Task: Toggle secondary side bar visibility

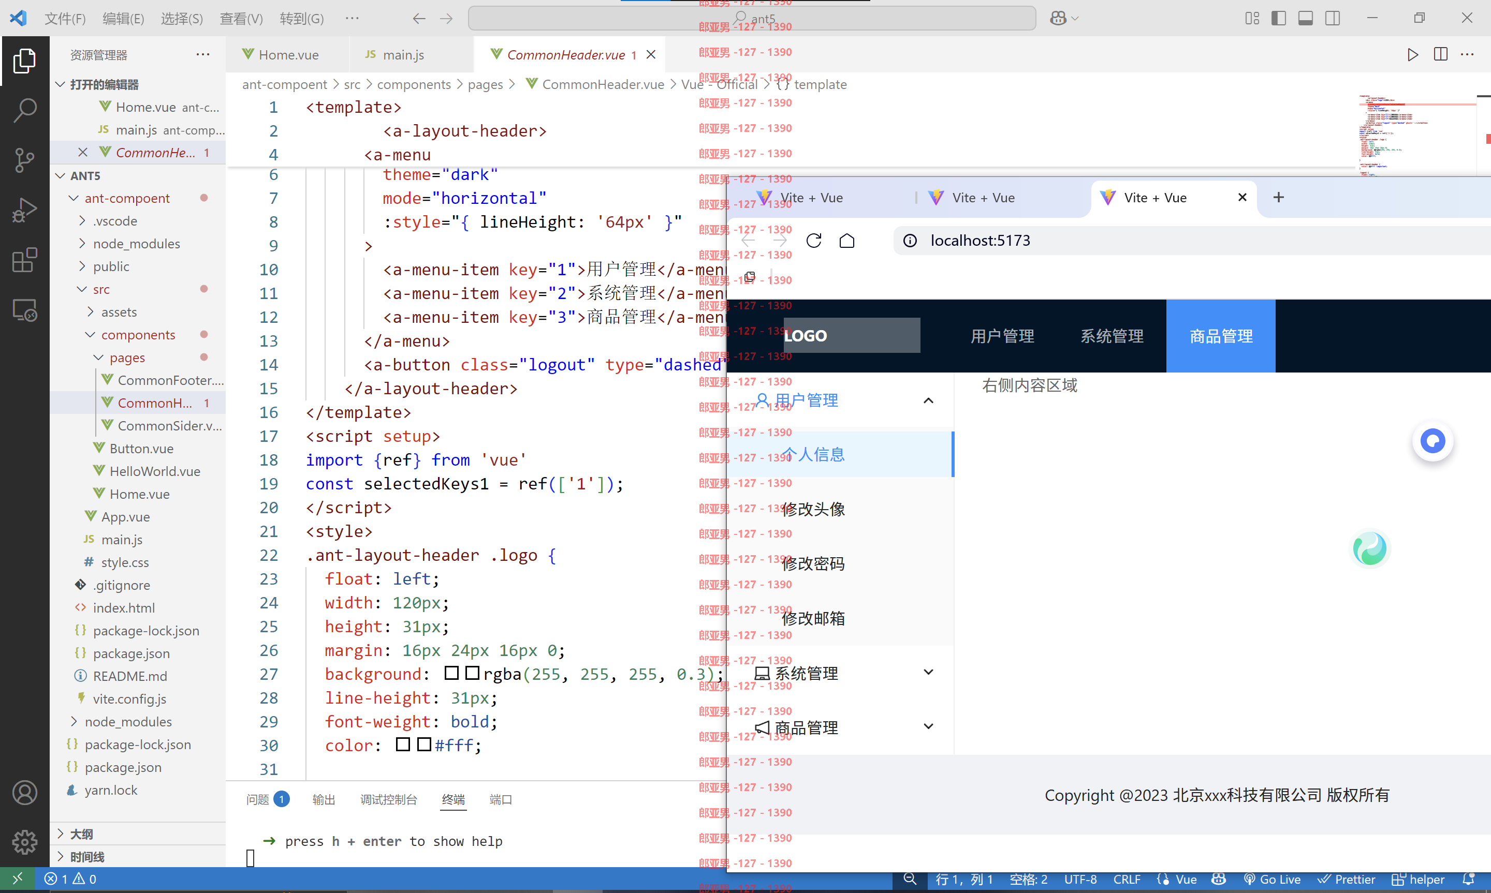Action: pyautogui.click(x=1333, y=19)
